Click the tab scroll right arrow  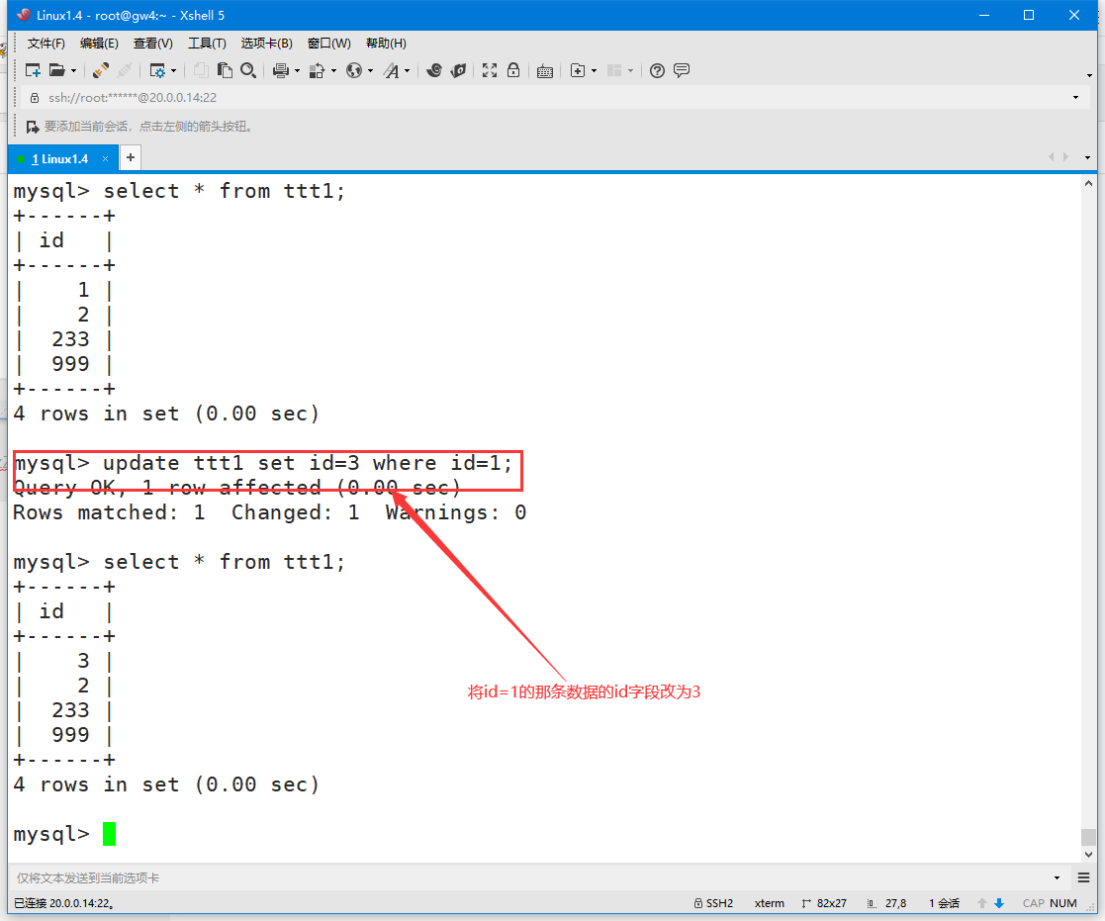click(1065, 157)
